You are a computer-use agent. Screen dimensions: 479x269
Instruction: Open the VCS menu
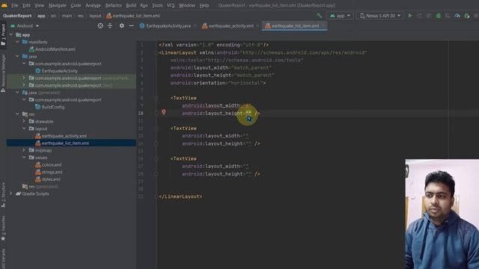(171, 5)
